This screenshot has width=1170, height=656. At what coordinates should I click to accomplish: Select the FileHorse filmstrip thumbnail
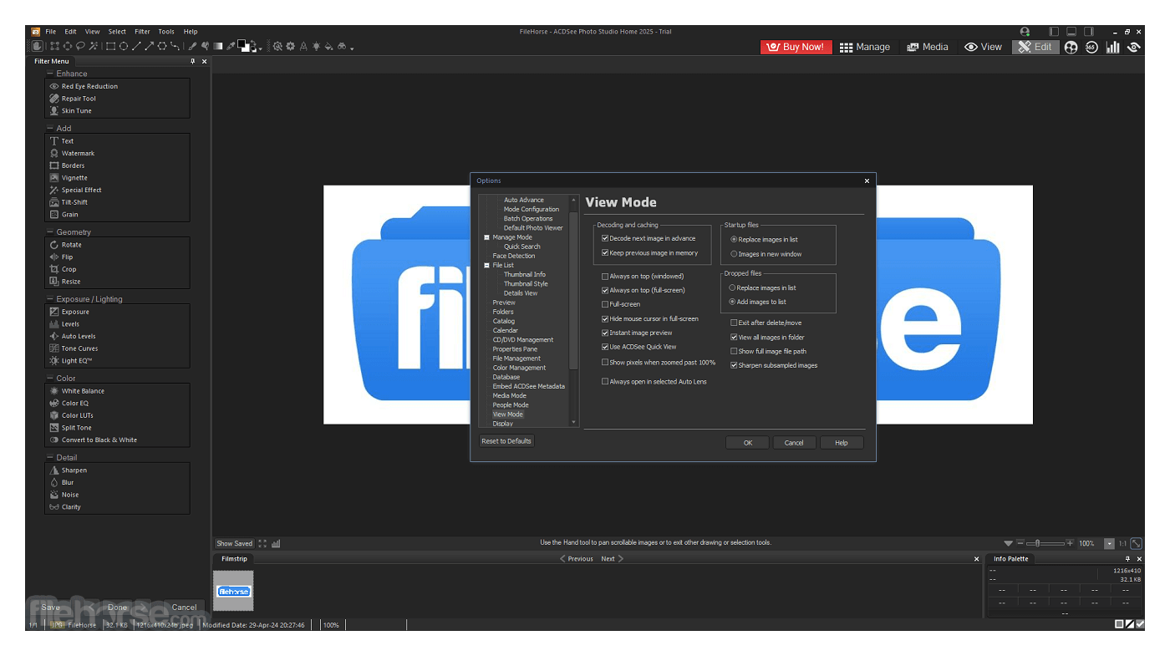tap(234, 591)
